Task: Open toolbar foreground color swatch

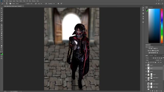Action: [x=1, y=53]
